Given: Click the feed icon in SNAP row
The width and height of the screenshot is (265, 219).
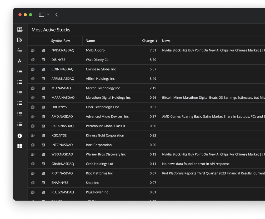Looking at the screenshot, I should pos(43,183).
